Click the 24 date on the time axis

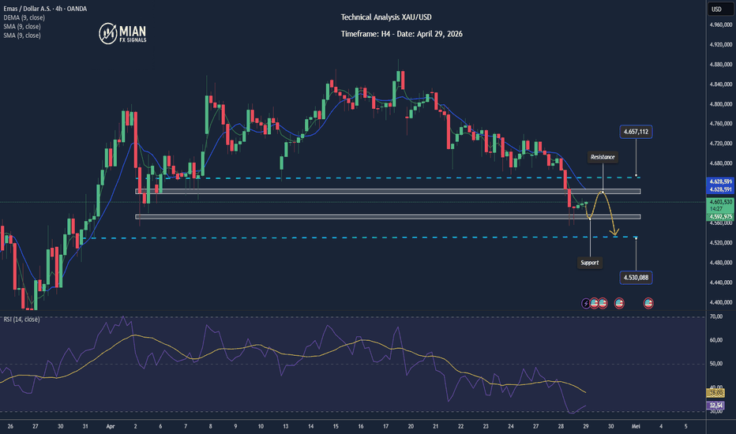(511, 426)
